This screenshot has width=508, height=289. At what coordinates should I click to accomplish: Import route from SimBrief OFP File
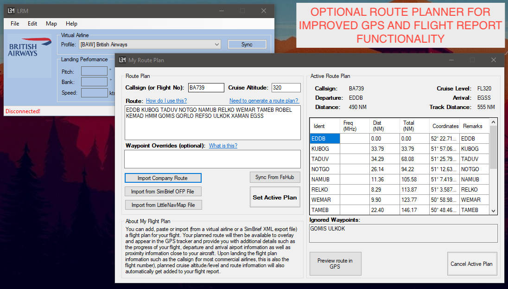(163, 191)
